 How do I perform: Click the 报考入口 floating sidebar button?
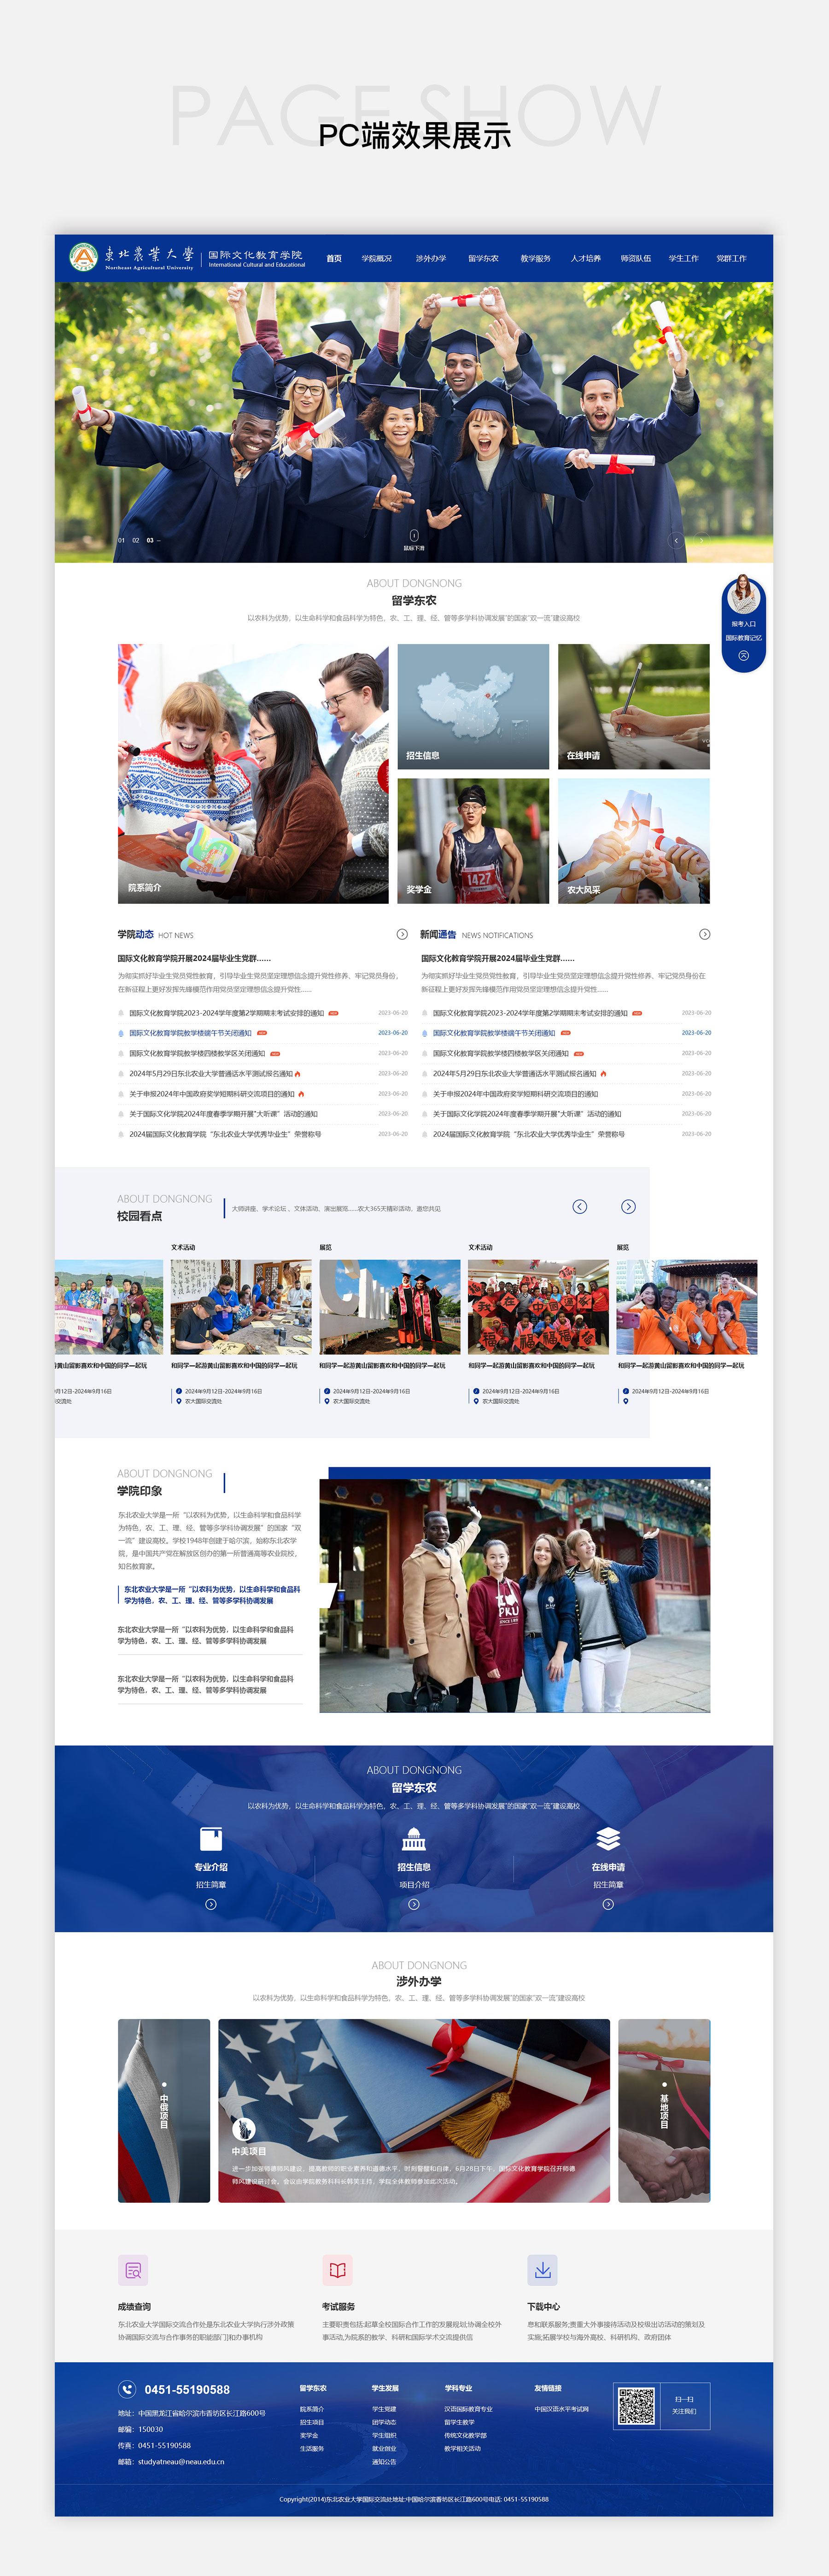(x=743, y=623)
